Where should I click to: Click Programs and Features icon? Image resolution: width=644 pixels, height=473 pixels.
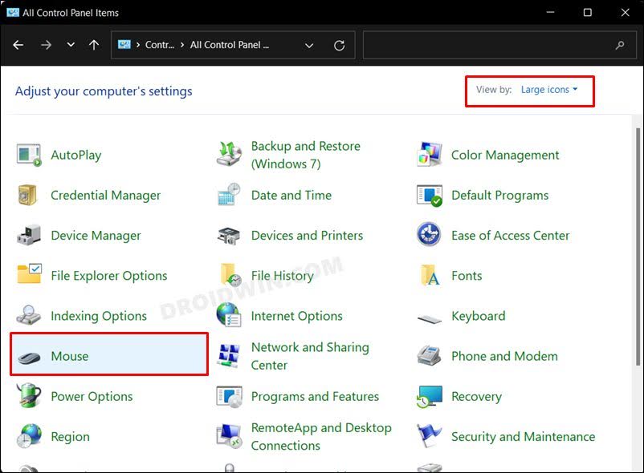pos(229,396)
